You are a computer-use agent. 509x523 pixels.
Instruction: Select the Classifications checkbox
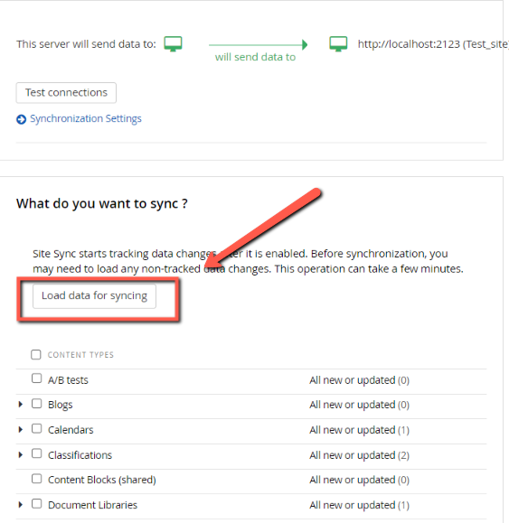point(37,453)
